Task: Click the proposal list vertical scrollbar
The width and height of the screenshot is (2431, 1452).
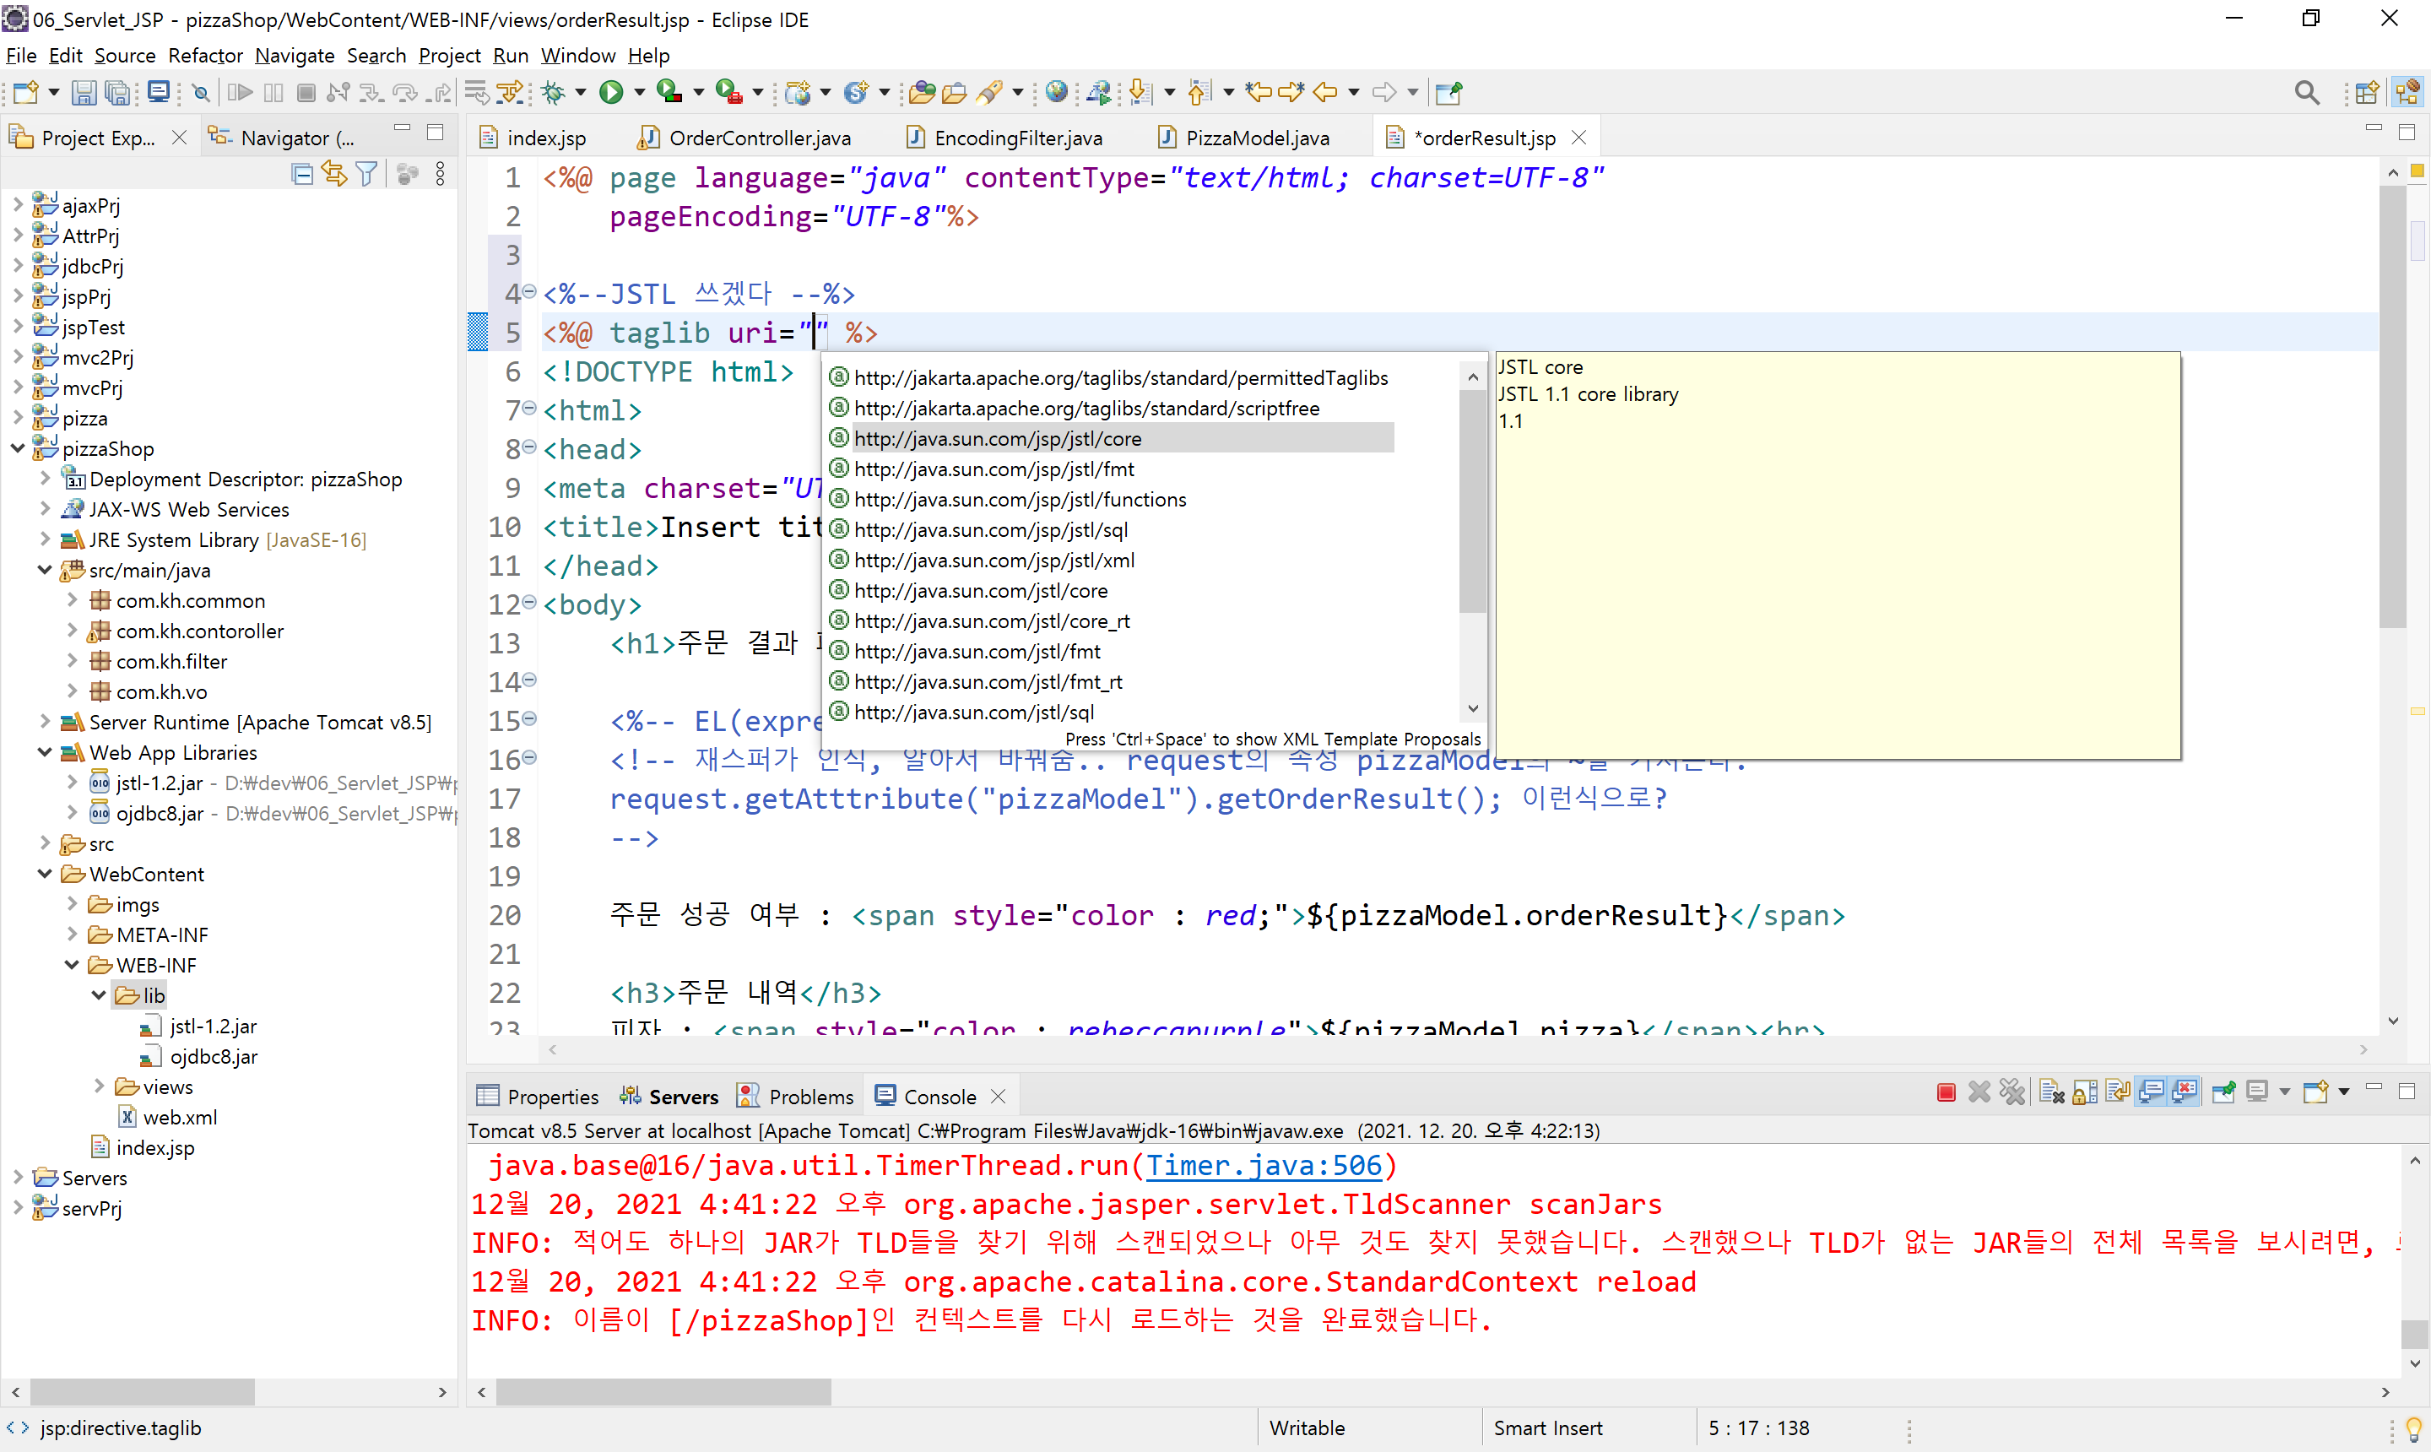Action: [1472, 501]
